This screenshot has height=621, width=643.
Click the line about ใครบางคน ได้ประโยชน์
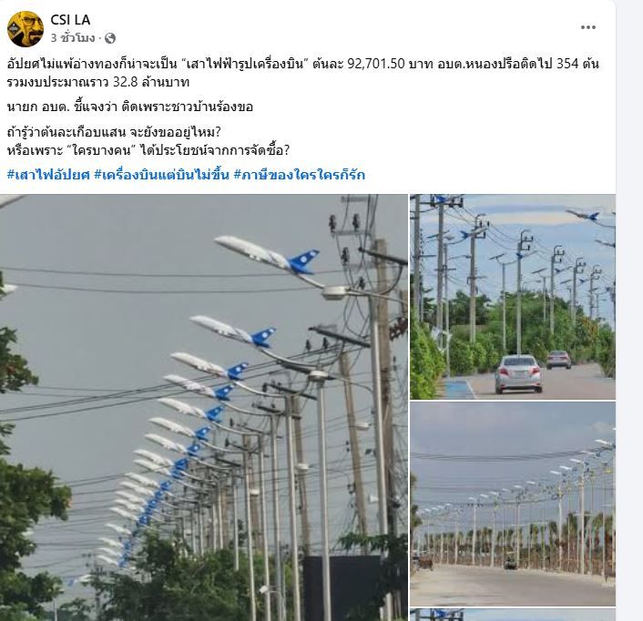148,150
